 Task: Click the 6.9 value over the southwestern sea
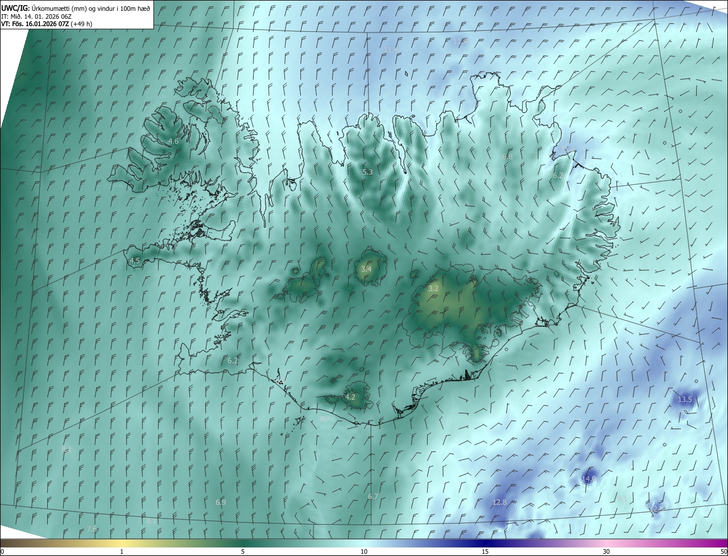(x=221, y=503)
